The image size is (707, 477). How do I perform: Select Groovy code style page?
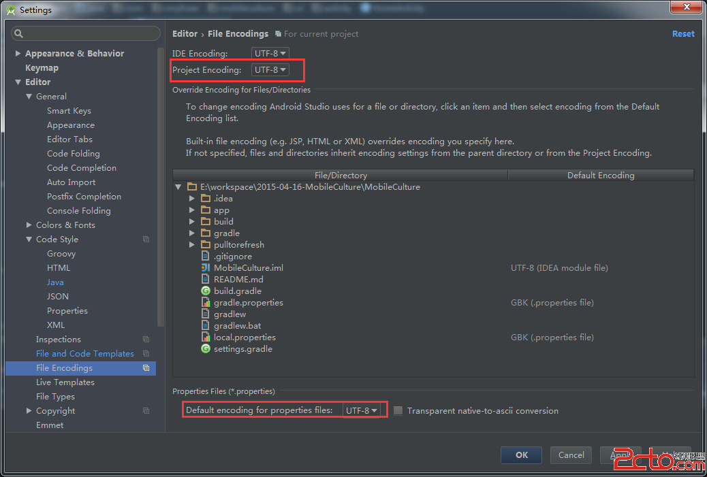pyautogui.click(x=61, y=254)
